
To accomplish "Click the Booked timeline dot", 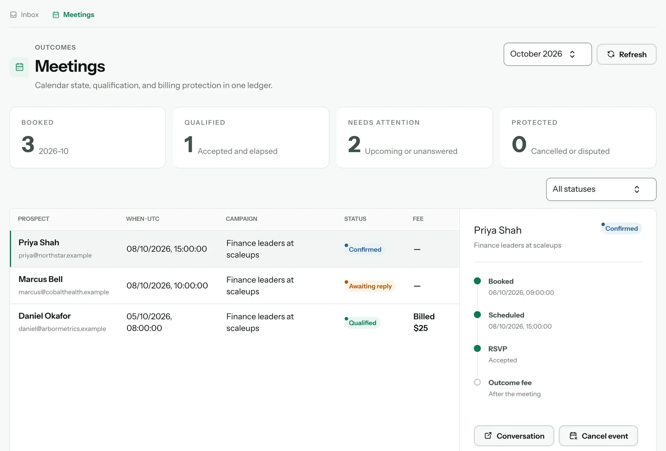I will (x=477, y=281).
